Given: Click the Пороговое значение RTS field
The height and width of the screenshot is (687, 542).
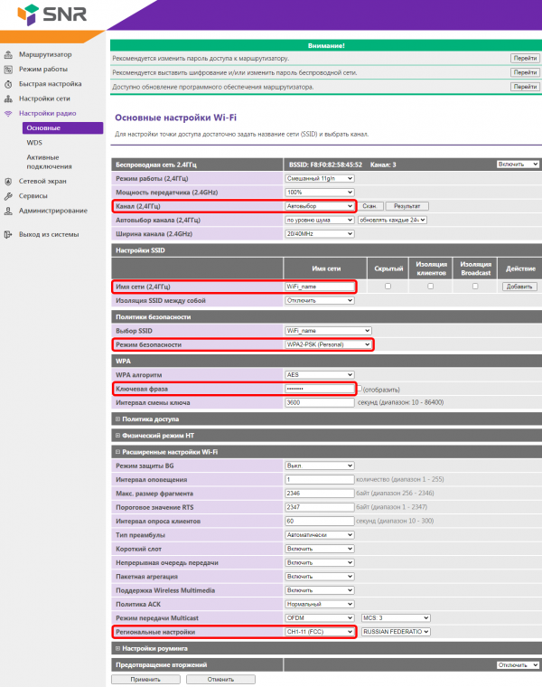Looking at the screenshot, I should (x=320, y=507).
